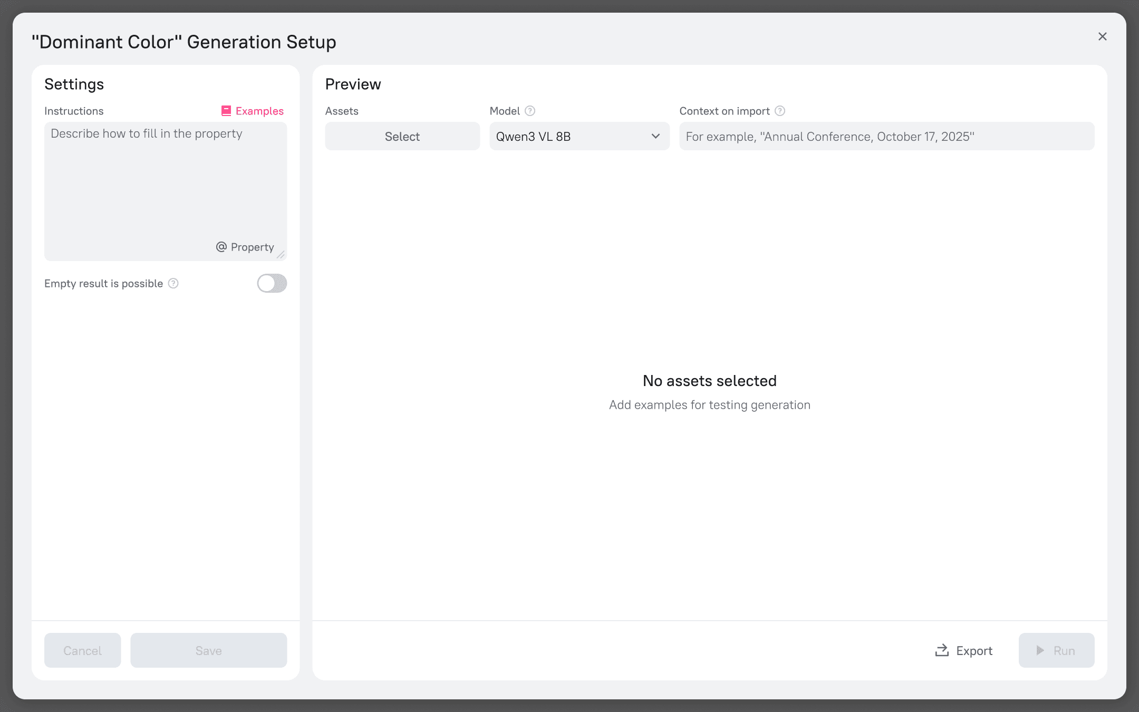Screen dimensions: 1139x712
Task: Click the Context on import text field
Action: [x=886, y=137]
